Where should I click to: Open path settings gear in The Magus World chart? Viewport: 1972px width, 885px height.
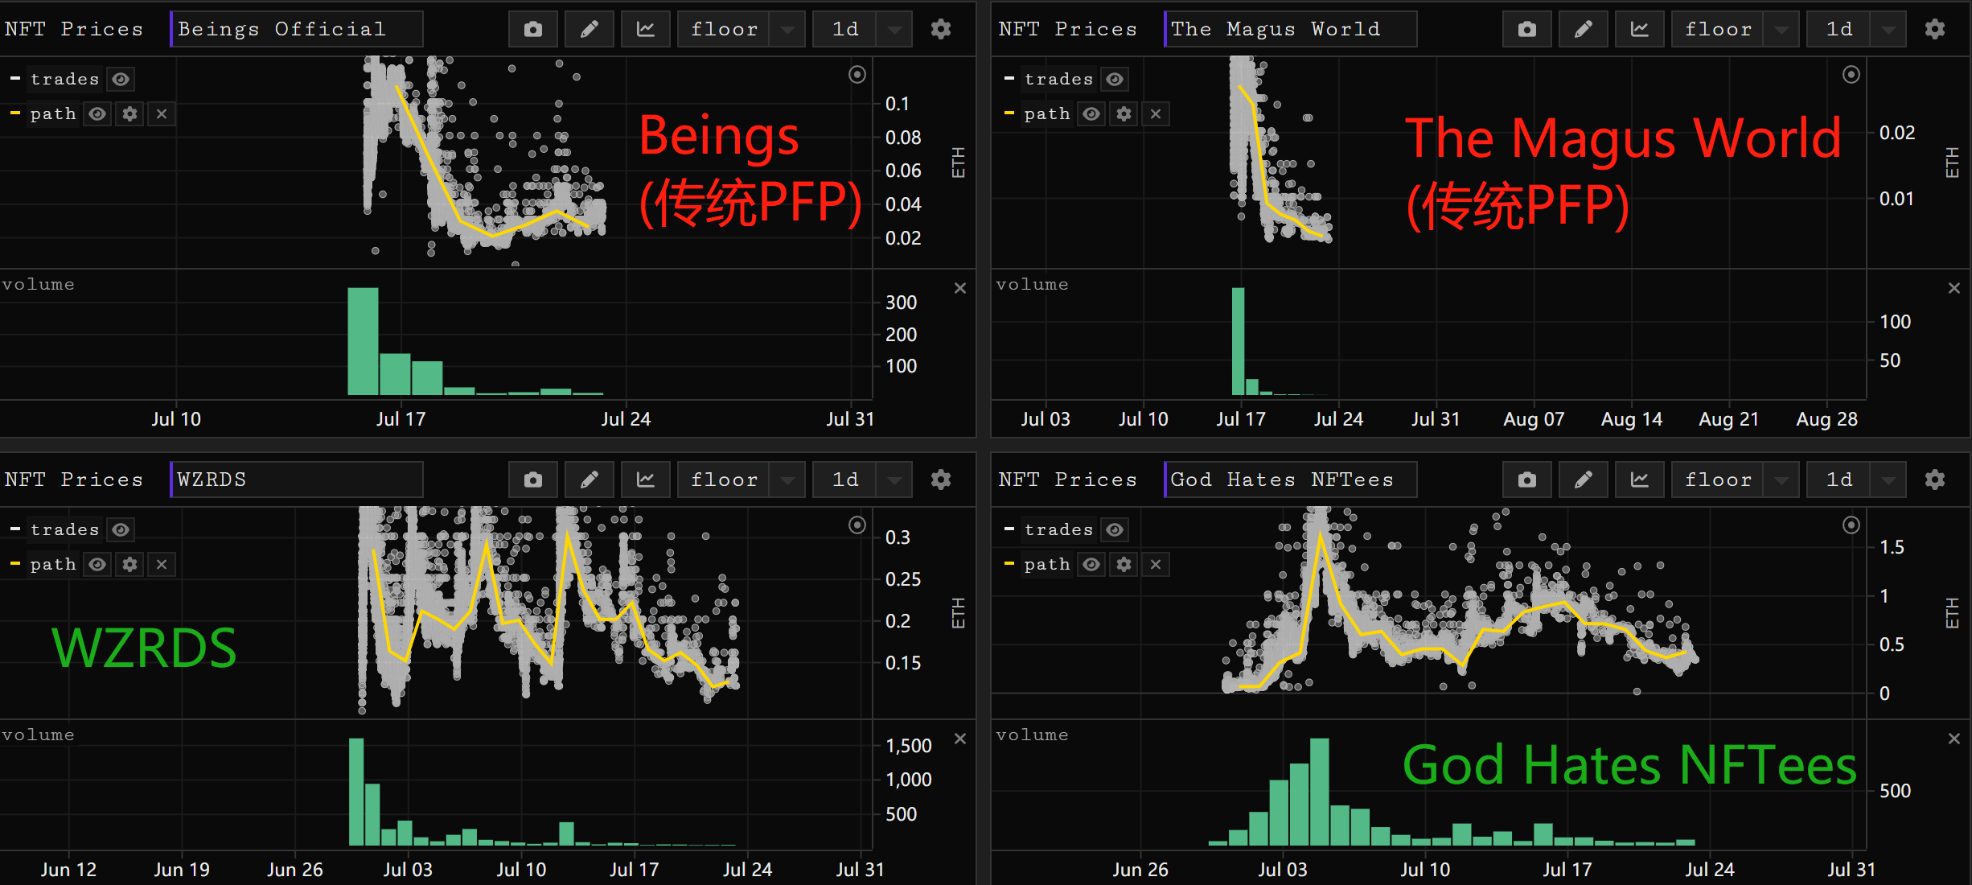[x=1124, y=114]
